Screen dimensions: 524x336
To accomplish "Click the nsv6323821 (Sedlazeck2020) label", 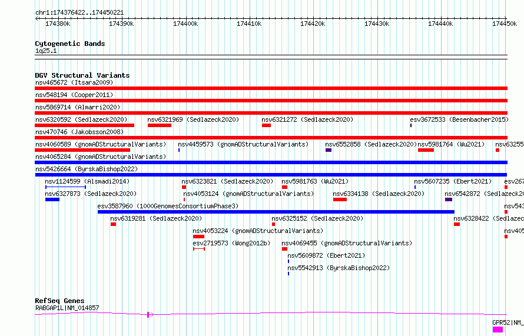I will point(227,181).
